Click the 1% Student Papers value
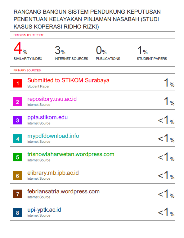184x238 pixels. (x=142, y=50)
